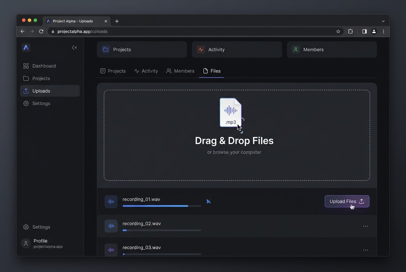Click the pulse icon on Activity card

[x=201, y=49]
